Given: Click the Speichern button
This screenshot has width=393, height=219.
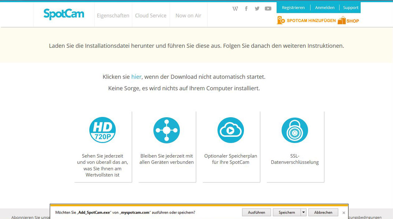Looking at the screenshot, I should coord(287,212).
